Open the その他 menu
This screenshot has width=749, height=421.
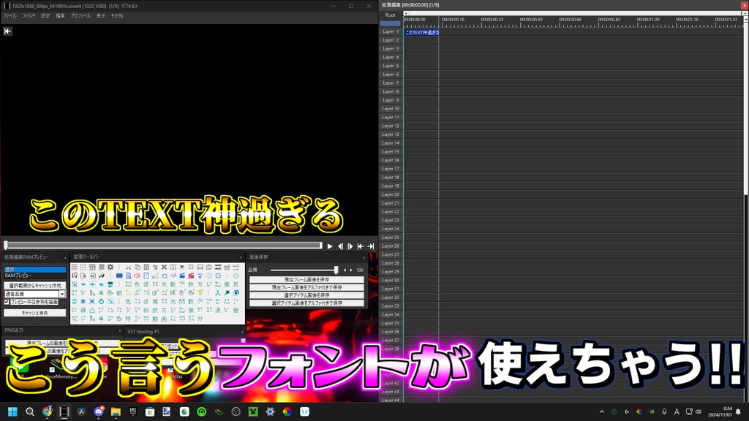point(117,16)
